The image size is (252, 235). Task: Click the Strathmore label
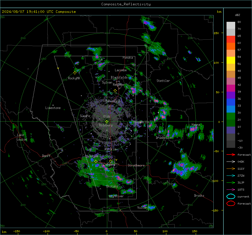click(136, 165)
